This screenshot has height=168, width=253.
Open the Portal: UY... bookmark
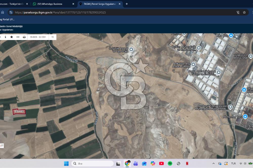[x=7, y=19]
